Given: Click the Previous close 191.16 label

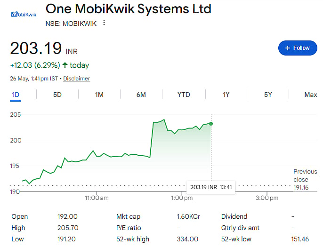Looking at the screenshot, I should click(x=305, y=179).
